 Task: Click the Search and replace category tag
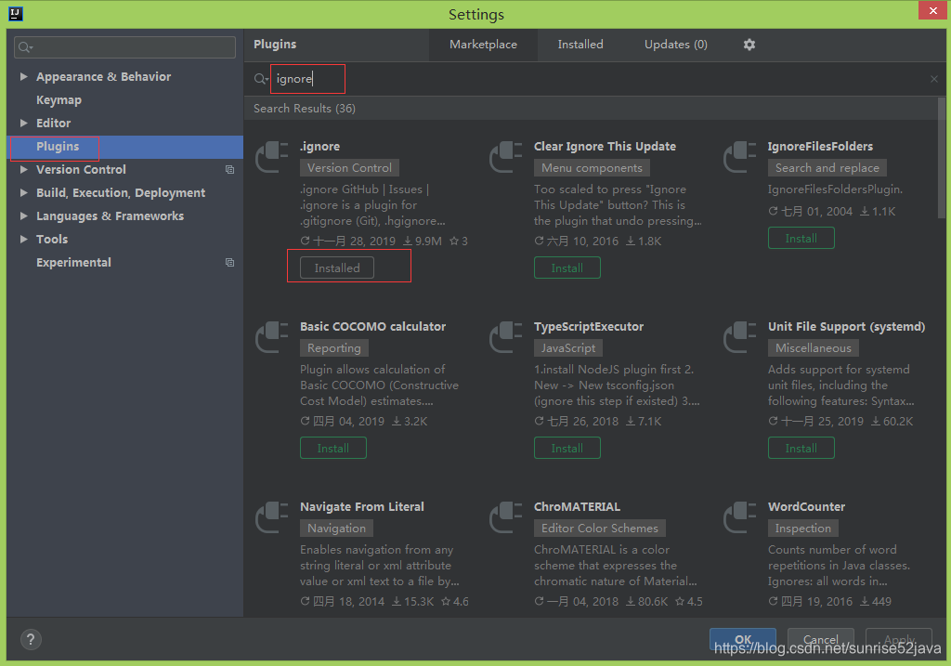(827, 167)
